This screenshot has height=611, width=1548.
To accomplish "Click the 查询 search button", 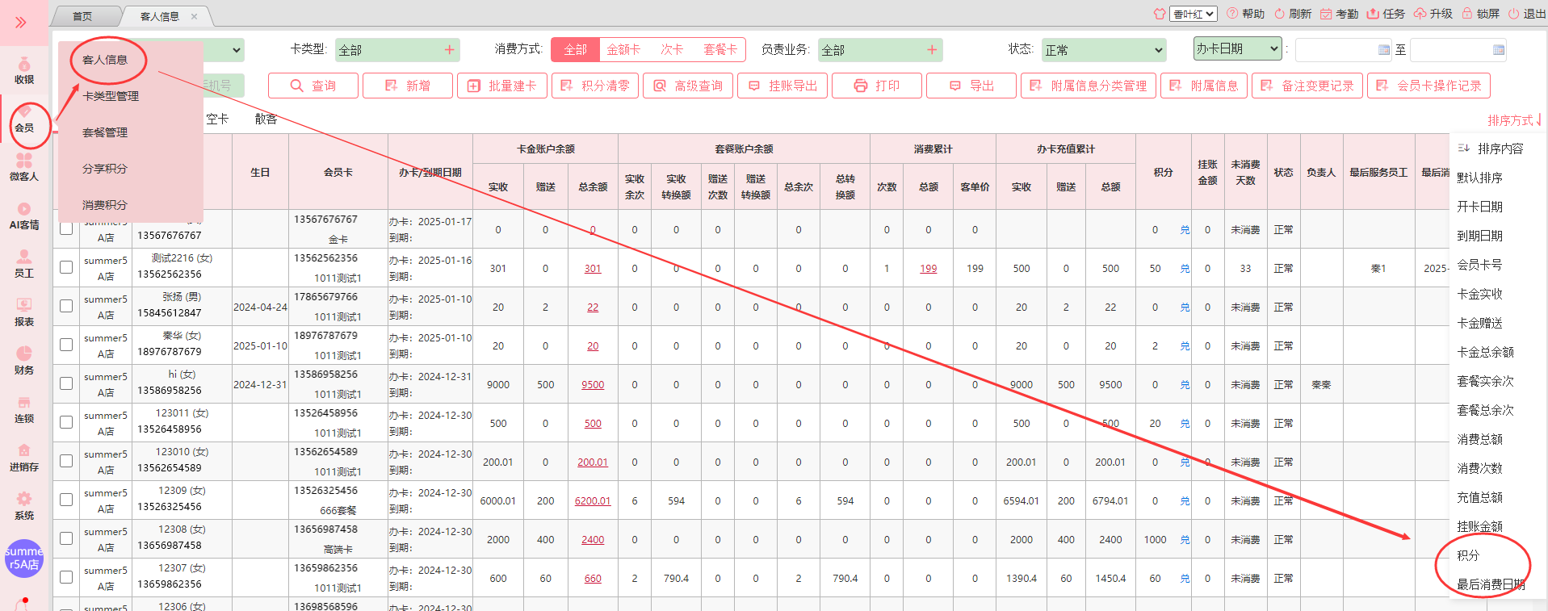I will pyautogui.click(x=313, y=86).
